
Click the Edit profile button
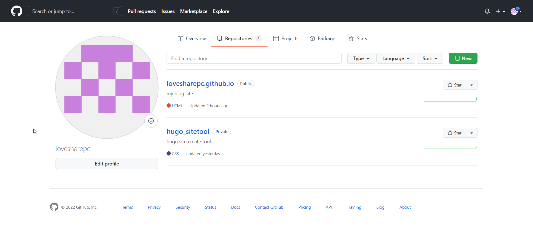[x=107, y=164]
